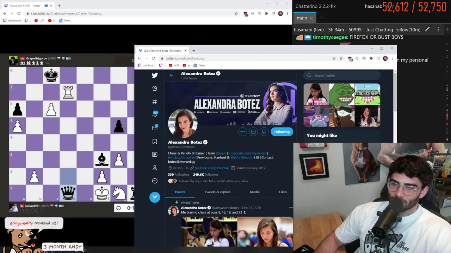This screenshot has width=451, height=253.
Task: Open News bookmark in Twitch window
Action: click(65, 20)
